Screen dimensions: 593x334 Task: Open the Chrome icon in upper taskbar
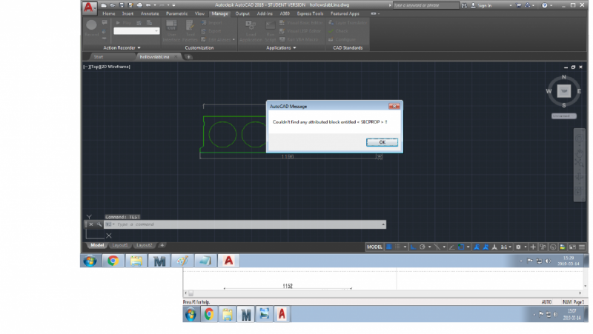(x=113, y=261)
